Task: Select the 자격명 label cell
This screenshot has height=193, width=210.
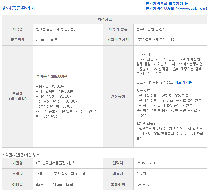Action: tap(17, 29)
